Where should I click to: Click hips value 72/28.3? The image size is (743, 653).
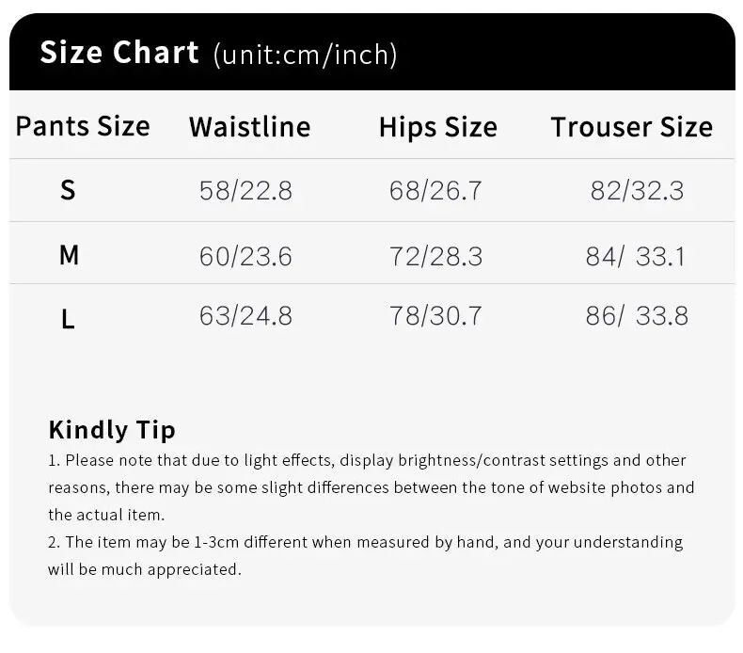pyautogui.click(x=435, y=257)
